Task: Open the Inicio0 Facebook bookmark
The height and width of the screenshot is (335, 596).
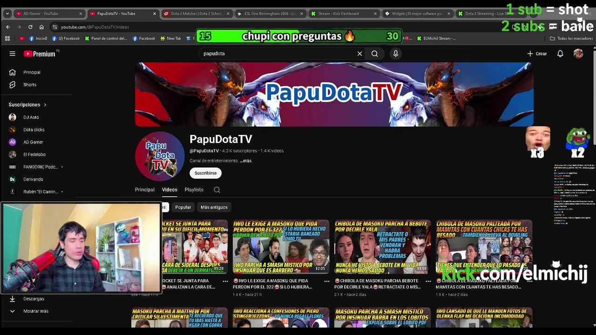Action: click(38, 39)
